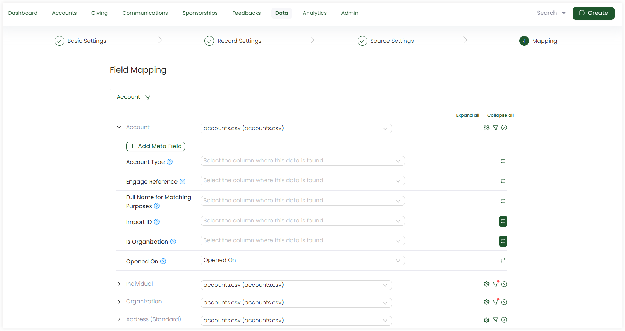Go to Basic Settings step
This screenshot has width=625, height=331.
click(x=81, y=41)
